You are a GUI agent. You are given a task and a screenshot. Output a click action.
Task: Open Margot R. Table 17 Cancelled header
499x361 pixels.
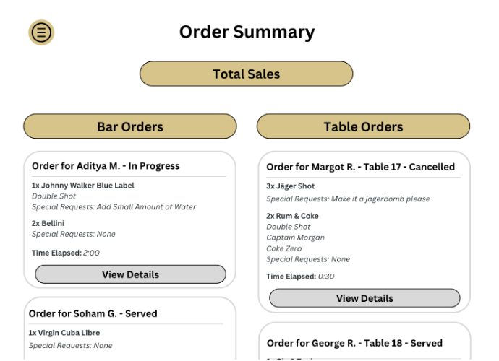click(360, 167)
